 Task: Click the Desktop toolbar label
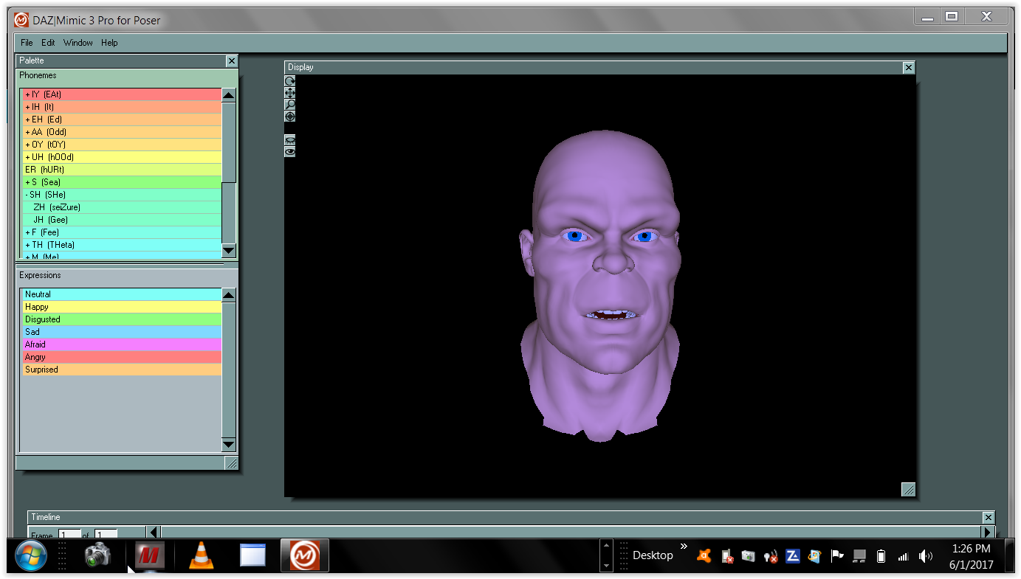(x=653, y=555)
